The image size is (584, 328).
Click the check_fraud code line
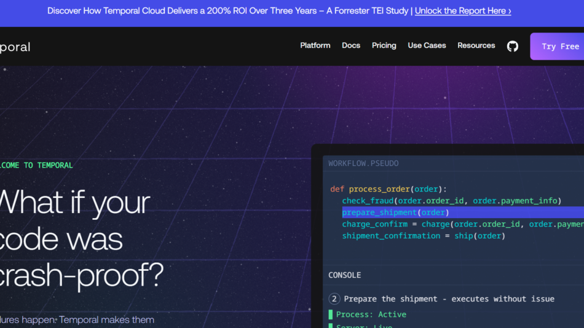click(x=451, y=201)
